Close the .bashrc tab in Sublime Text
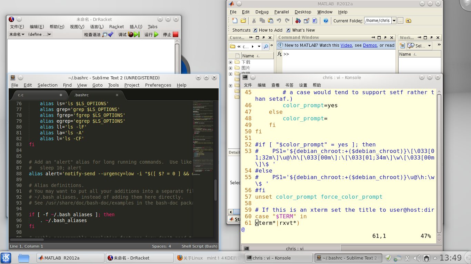 [117, 95]
